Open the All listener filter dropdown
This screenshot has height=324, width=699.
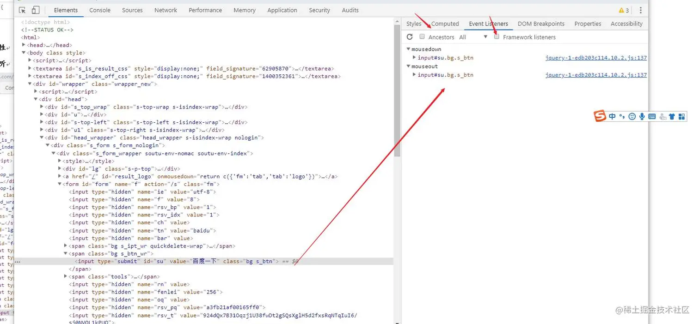(x=473, y=37)
